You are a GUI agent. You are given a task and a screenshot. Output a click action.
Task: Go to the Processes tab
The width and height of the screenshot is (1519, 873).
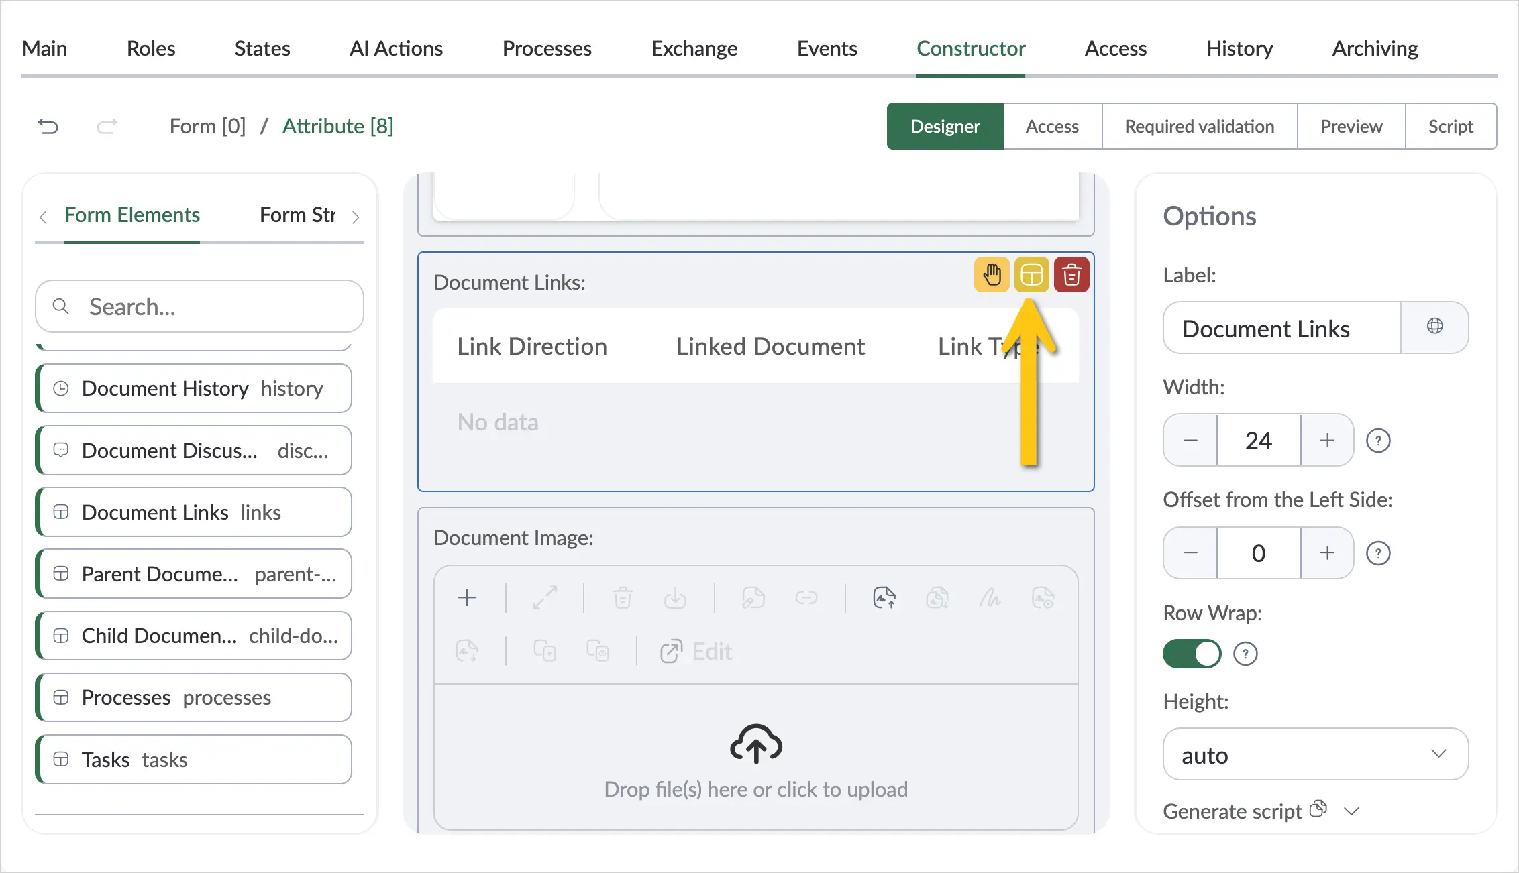(x=547, y=48)
